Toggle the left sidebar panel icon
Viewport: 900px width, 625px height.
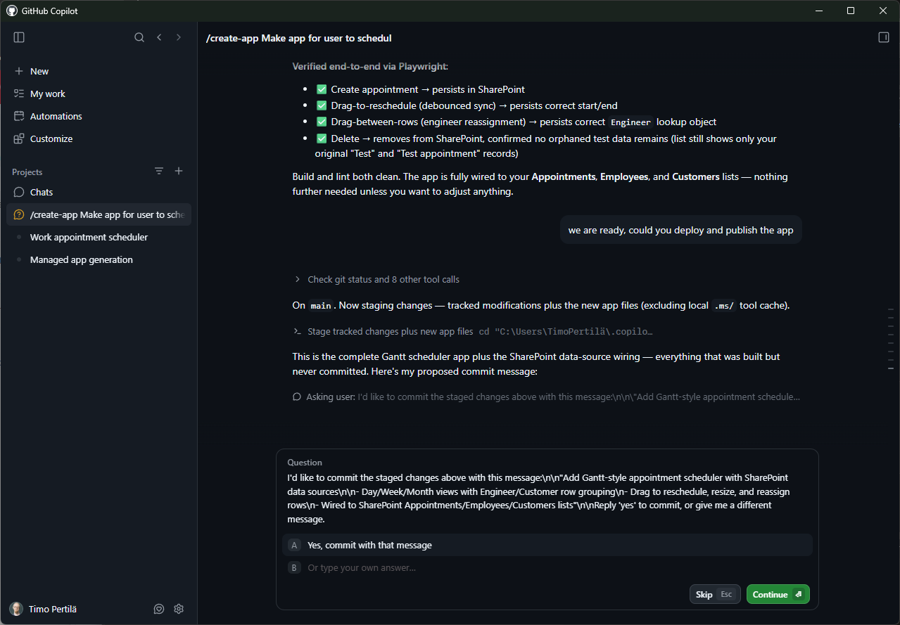[x=19, y=37]
